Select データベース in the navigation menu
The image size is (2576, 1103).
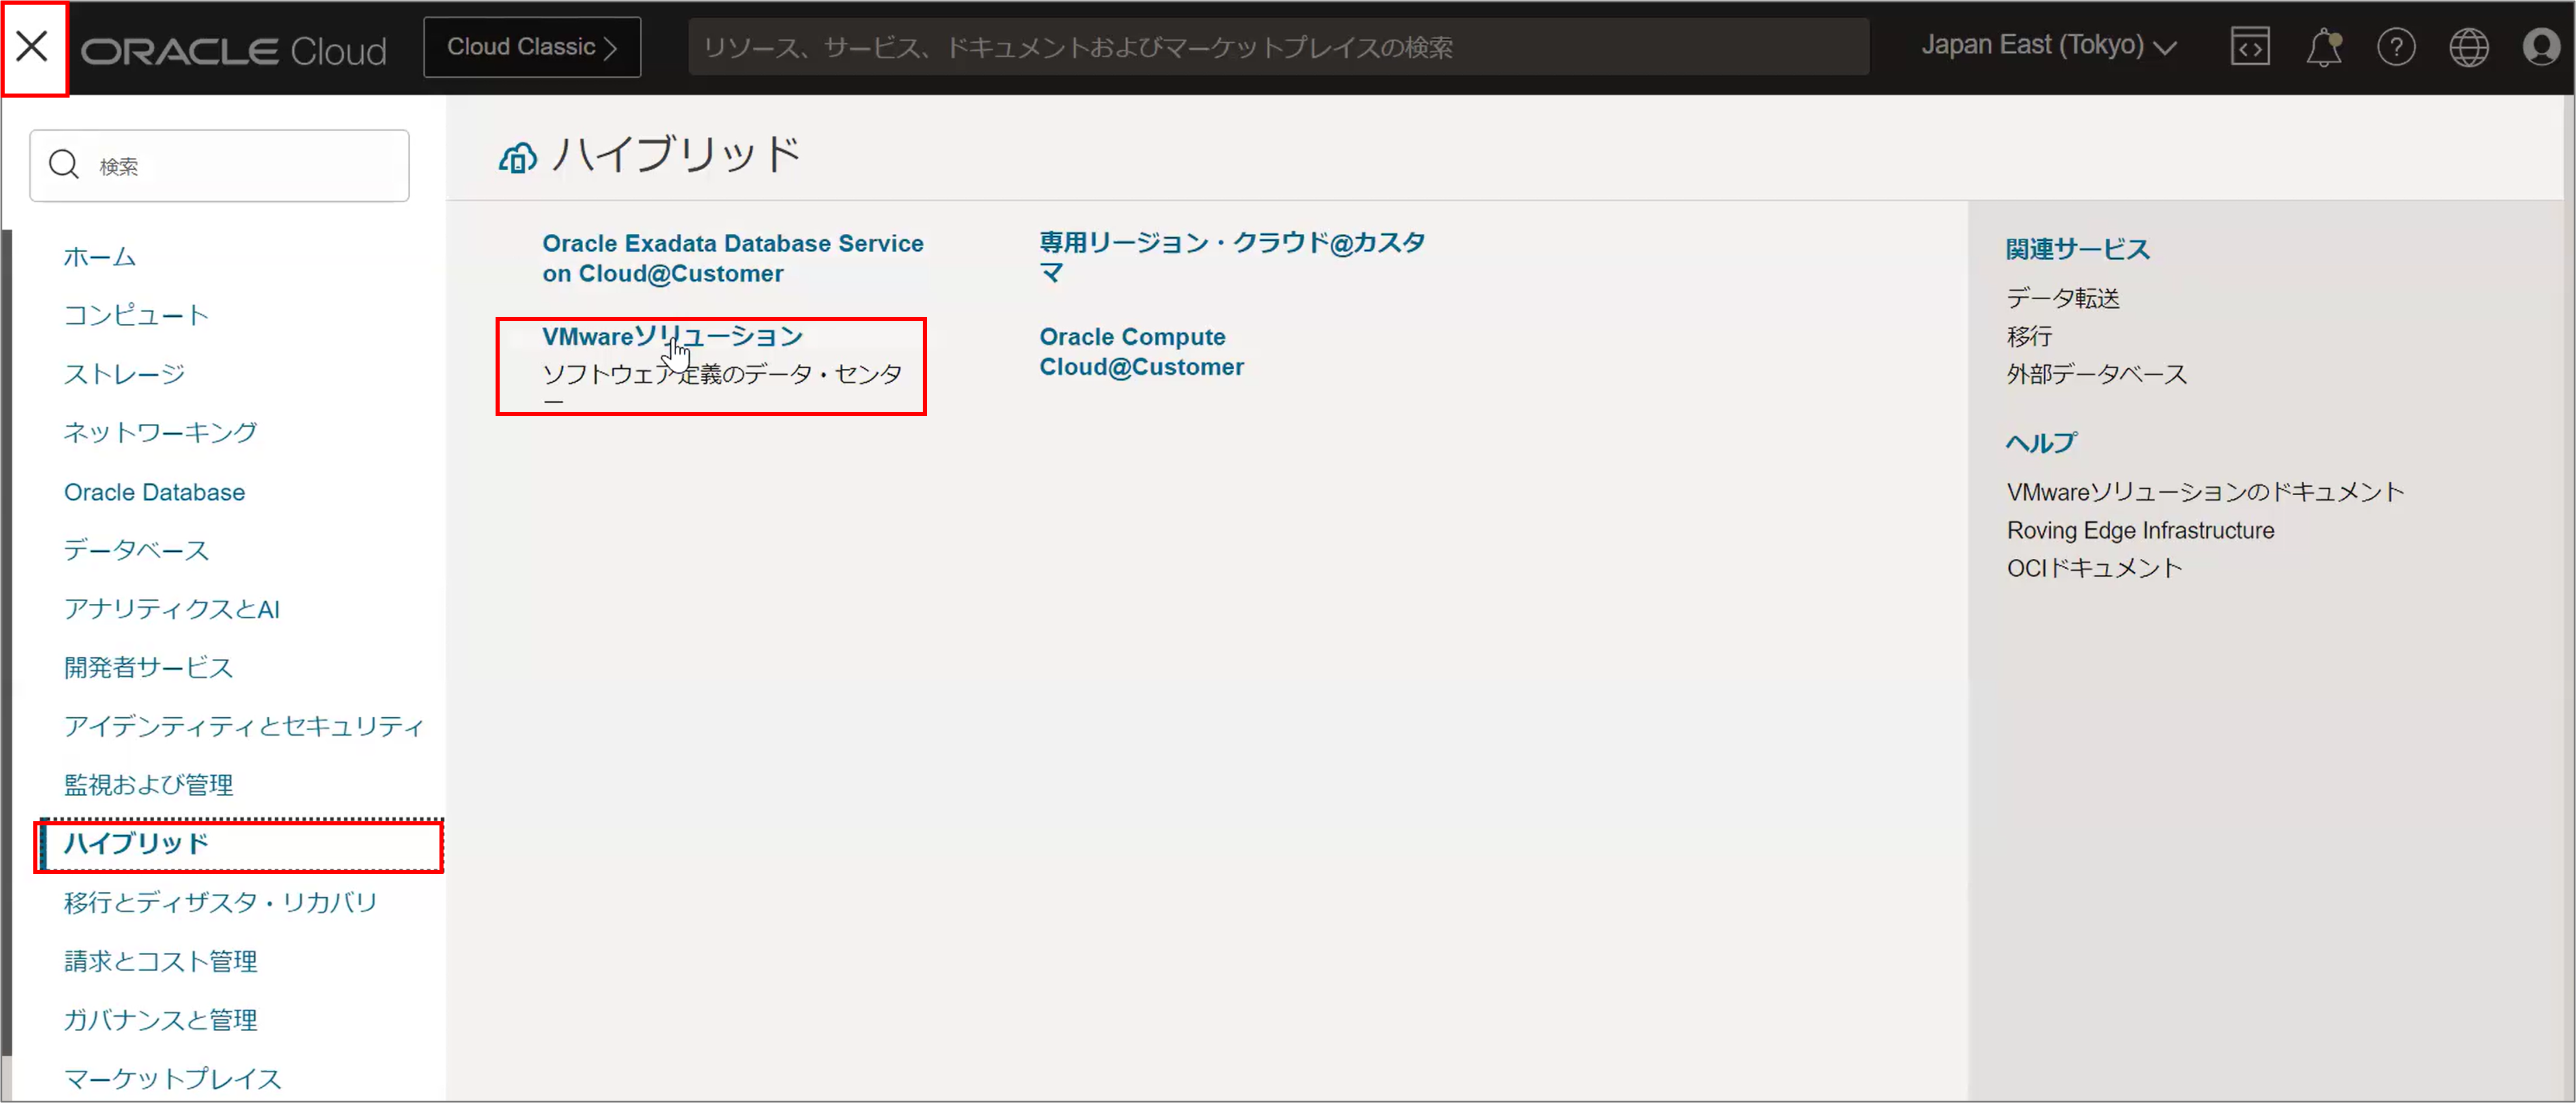[x=136, y=550]
